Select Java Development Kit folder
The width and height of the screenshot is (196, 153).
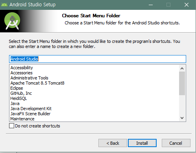pyautogui.click(x=31, y=109)
